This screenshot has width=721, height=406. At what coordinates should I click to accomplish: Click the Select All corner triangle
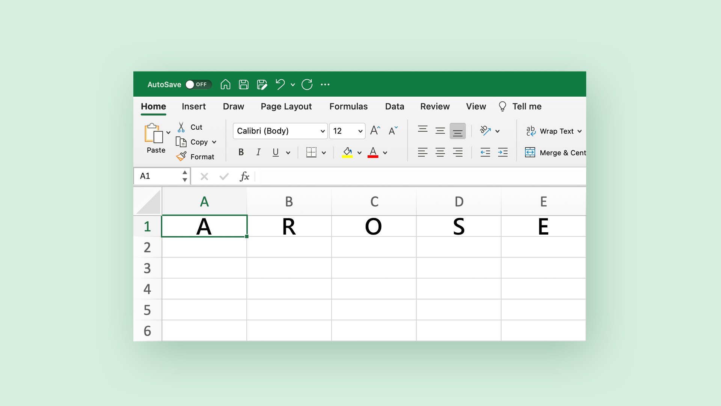pos(148,202)
